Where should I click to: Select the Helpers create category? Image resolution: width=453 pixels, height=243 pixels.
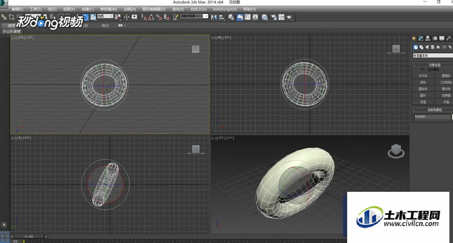click(439, 47)
